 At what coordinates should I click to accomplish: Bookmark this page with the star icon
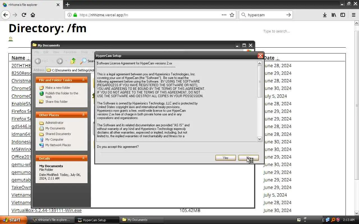(x=232, y=15)
